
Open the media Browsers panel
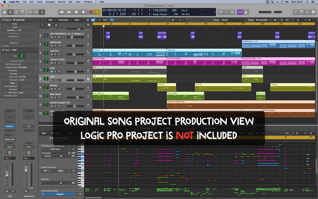tap(314, 12)
